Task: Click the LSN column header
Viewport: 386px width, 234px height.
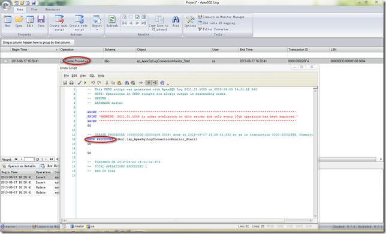Action: pos(355,50)
